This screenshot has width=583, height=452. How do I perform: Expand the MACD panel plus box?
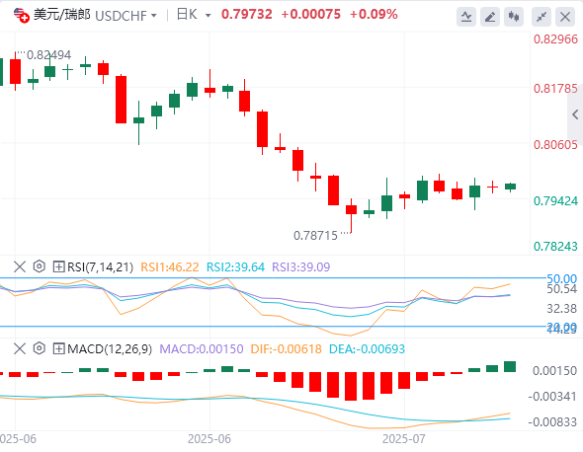(x=58, y=348)
